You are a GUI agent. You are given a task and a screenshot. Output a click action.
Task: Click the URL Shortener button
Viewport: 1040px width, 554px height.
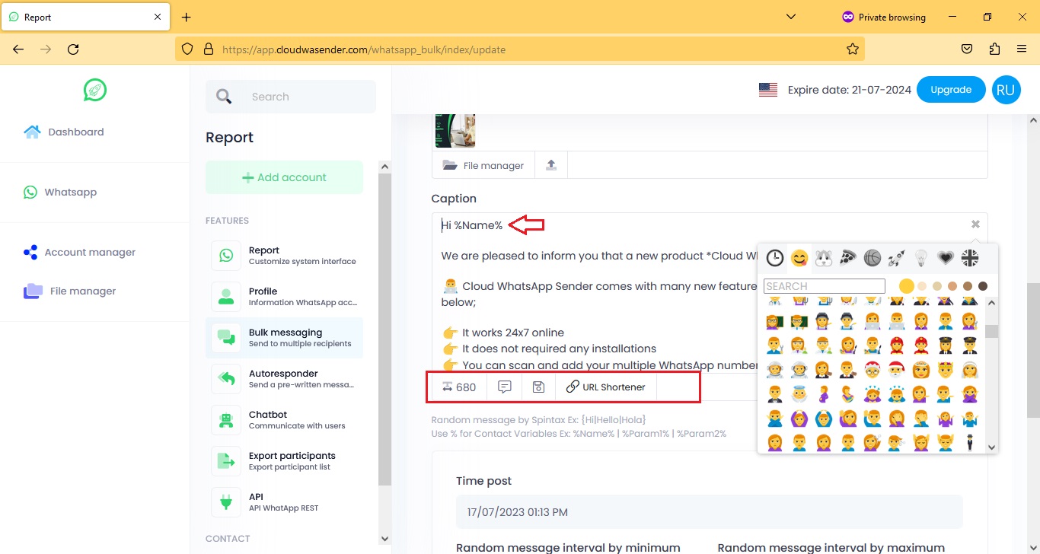point(605,387)
